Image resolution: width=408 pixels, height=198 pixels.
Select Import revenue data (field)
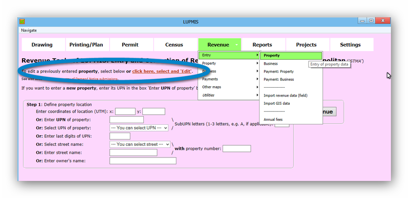[291, 95]
